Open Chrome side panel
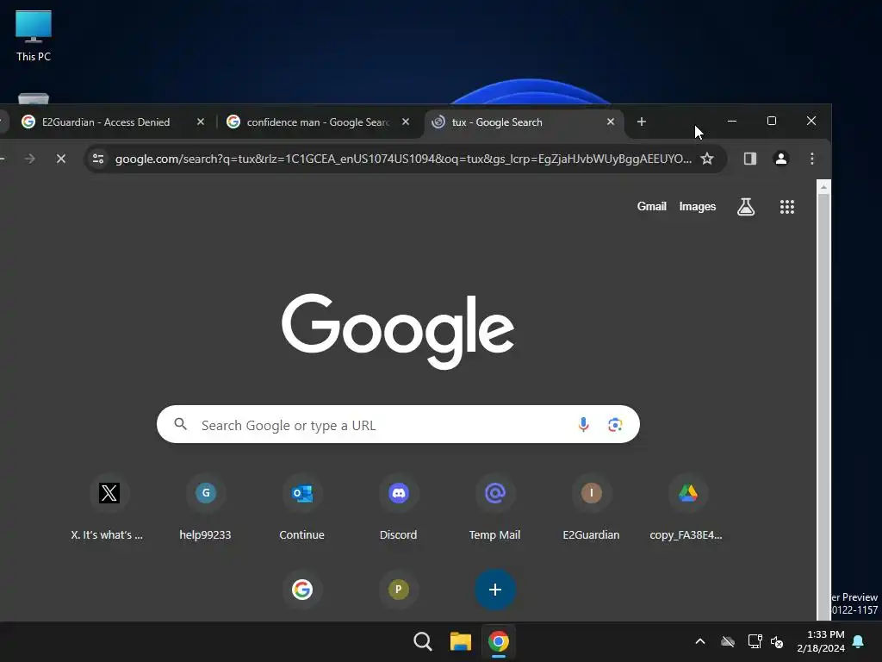The width and height of the screenshot is (882, 662). point(750,159)
